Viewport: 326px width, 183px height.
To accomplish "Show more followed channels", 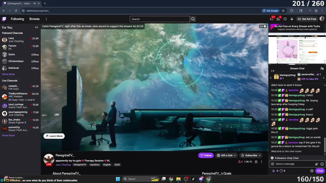I will tap(8, 74).
